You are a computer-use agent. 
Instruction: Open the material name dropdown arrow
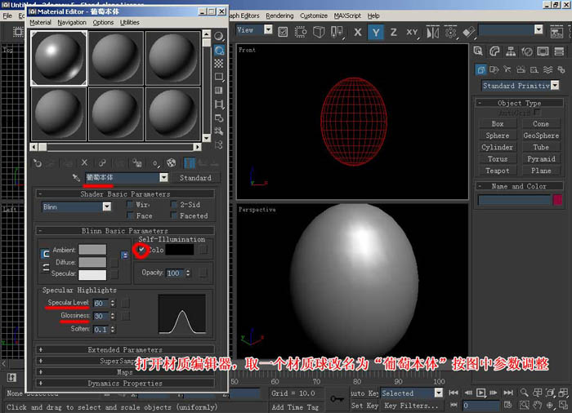click(163, 177)
